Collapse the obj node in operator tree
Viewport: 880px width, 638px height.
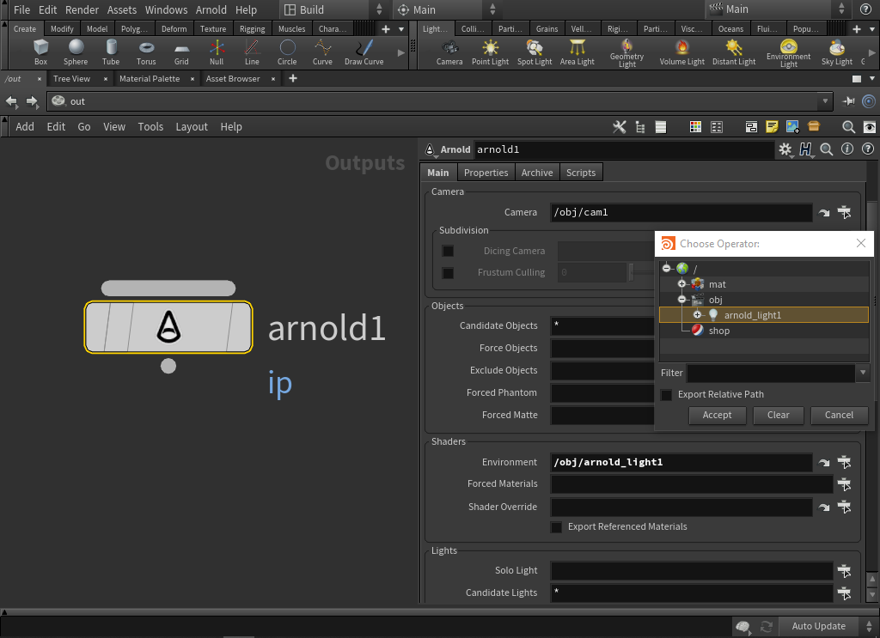pos(681,300)
